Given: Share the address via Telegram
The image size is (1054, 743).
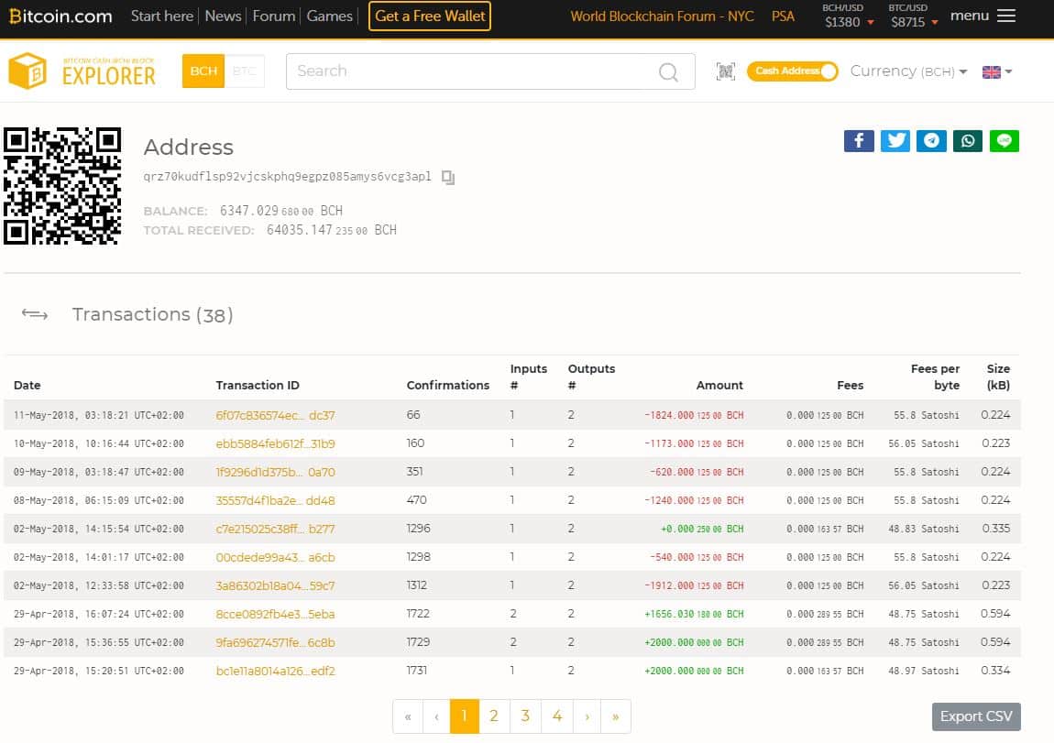Looking at the screenshot, I should click(x=931, y=140).
